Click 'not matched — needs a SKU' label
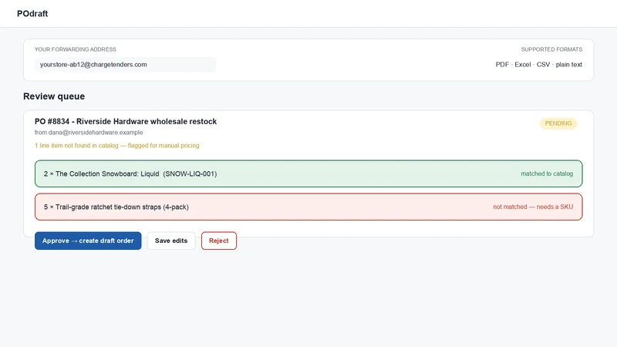 pos(533,207)
